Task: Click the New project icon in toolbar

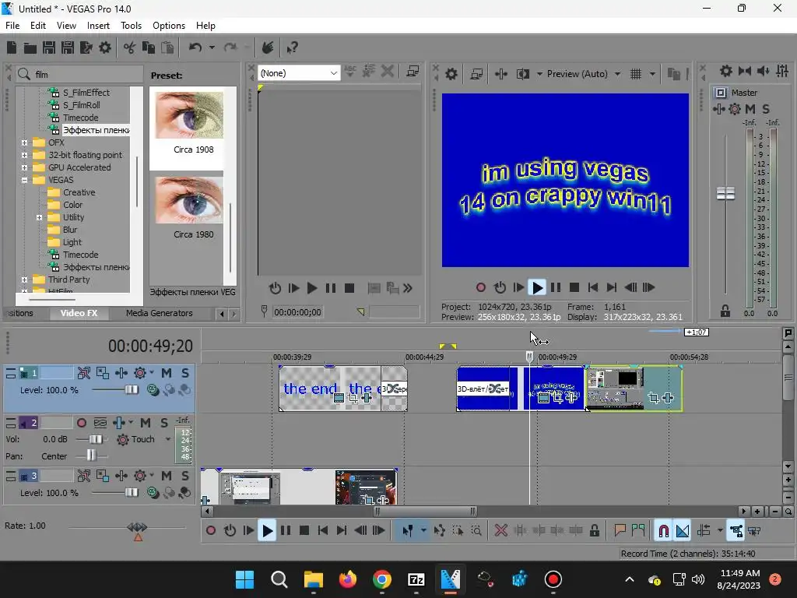Action: (12, 47)
